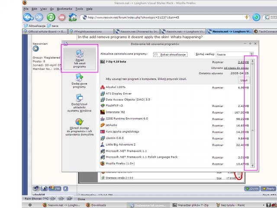Image resolution: width=277 pixels, height=208 pixels.
Task: Click the Usuń button for 7-Zip
Action: tap(244, 80)
